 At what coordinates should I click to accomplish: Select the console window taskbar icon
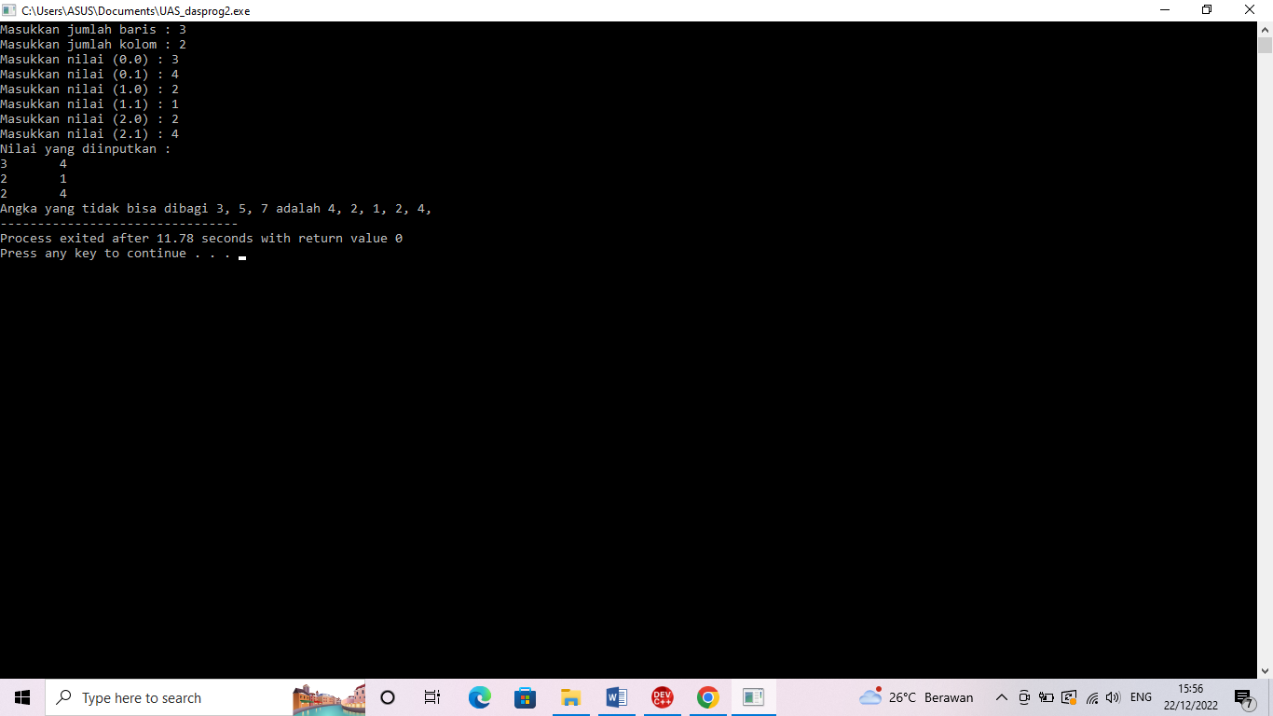[x=753, y=697]
